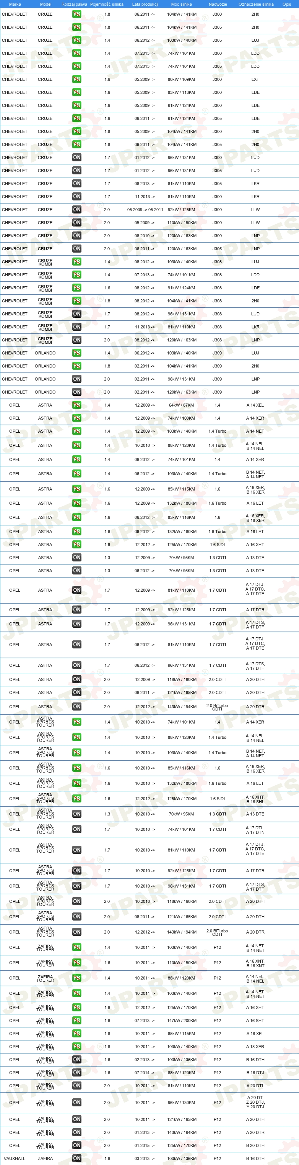This screenshot has height=1165, width=299.
Task: Click petrol icon in Cruze J305 LUJ row
Action: coord(77,40)
